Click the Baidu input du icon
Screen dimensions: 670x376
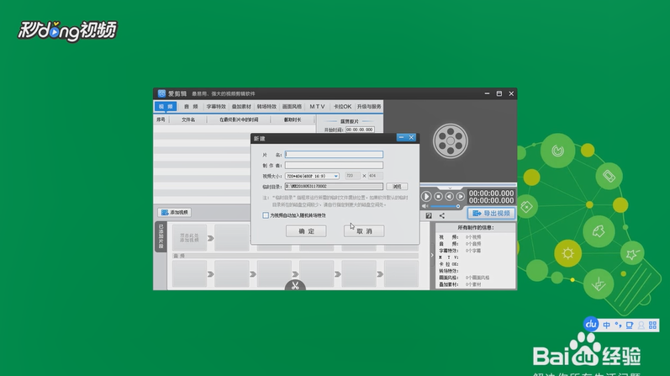pos(591,324)
